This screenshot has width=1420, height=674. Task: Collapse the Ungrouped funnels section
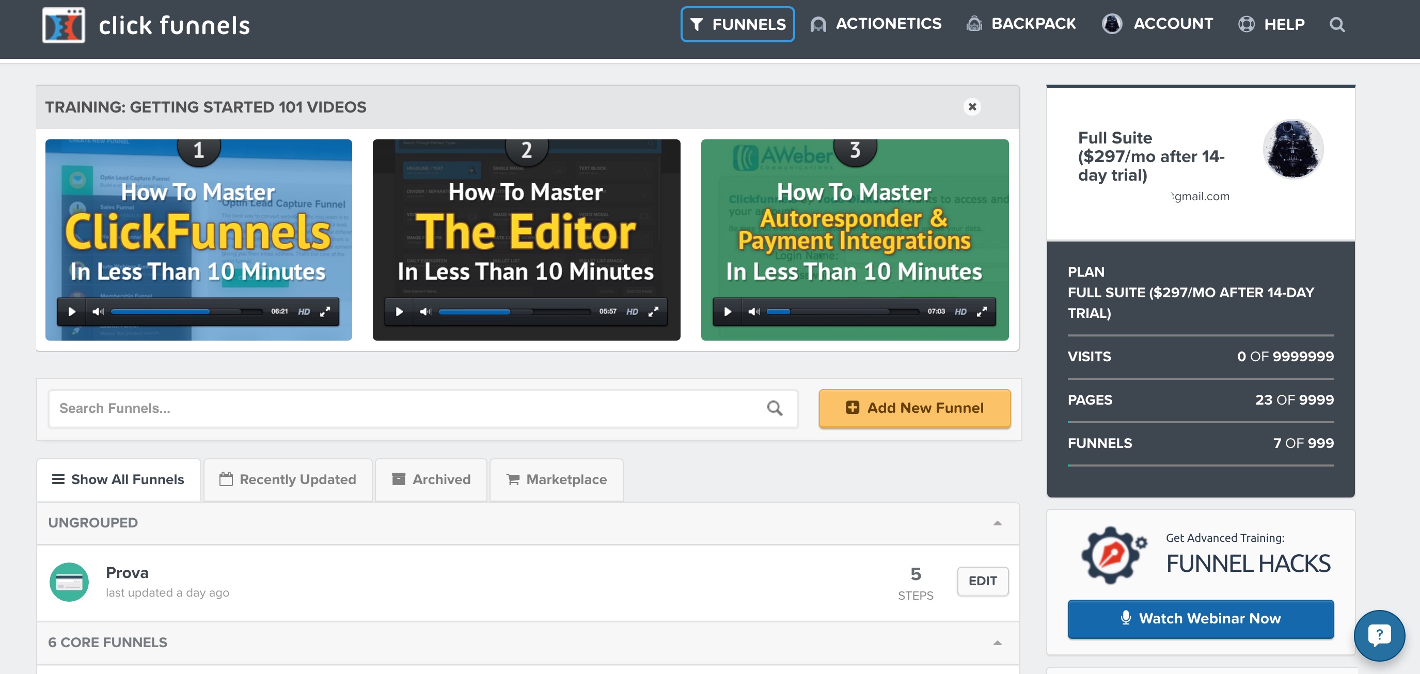tap(997, 523)
